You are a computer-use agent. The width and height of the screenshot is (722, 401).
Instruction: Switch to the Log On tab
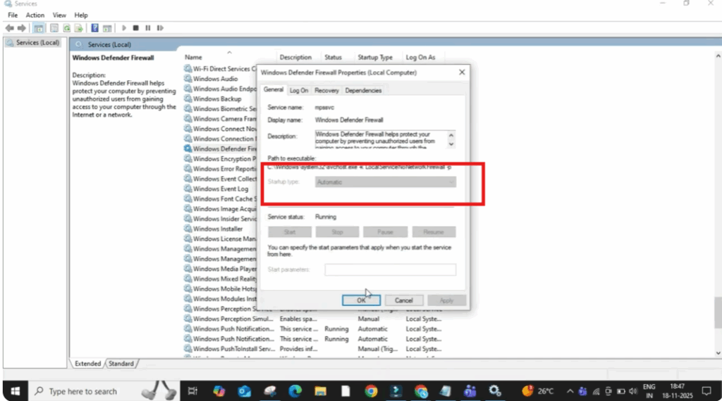coord(299,91)
